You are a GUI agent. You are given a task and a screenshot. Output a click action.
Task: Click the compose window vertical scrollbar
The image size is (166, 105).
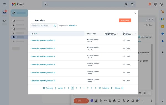[x=152, y=67]
